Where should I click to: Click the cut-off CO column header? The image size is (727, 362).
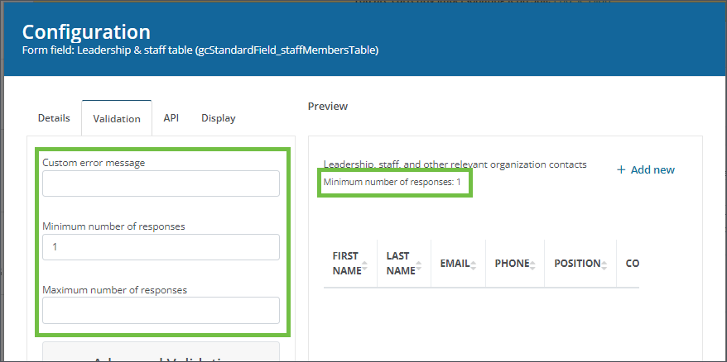pyautogui.click(x=632, y=264)
